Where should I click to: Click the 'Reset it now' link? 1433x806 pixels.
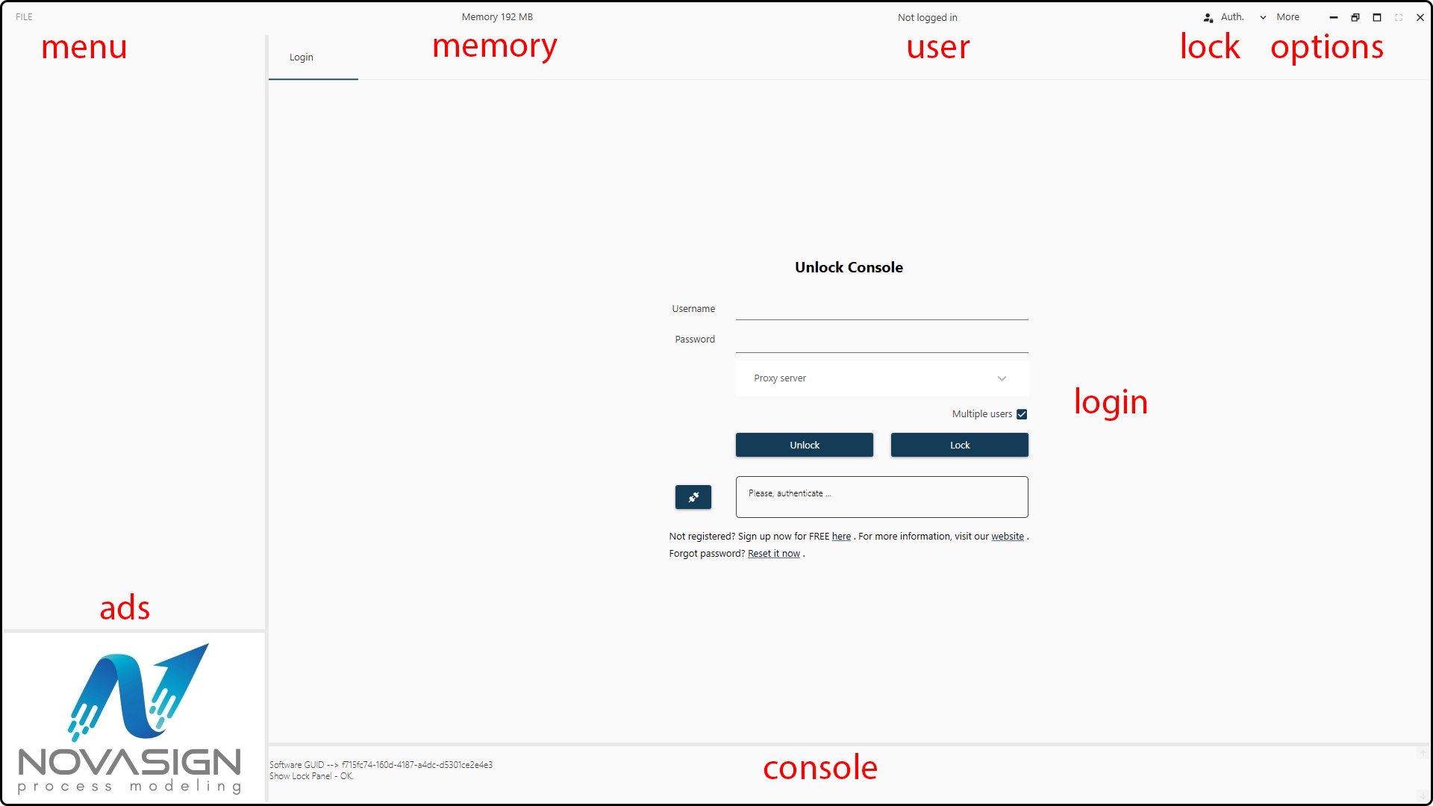(x=774, y=554)
